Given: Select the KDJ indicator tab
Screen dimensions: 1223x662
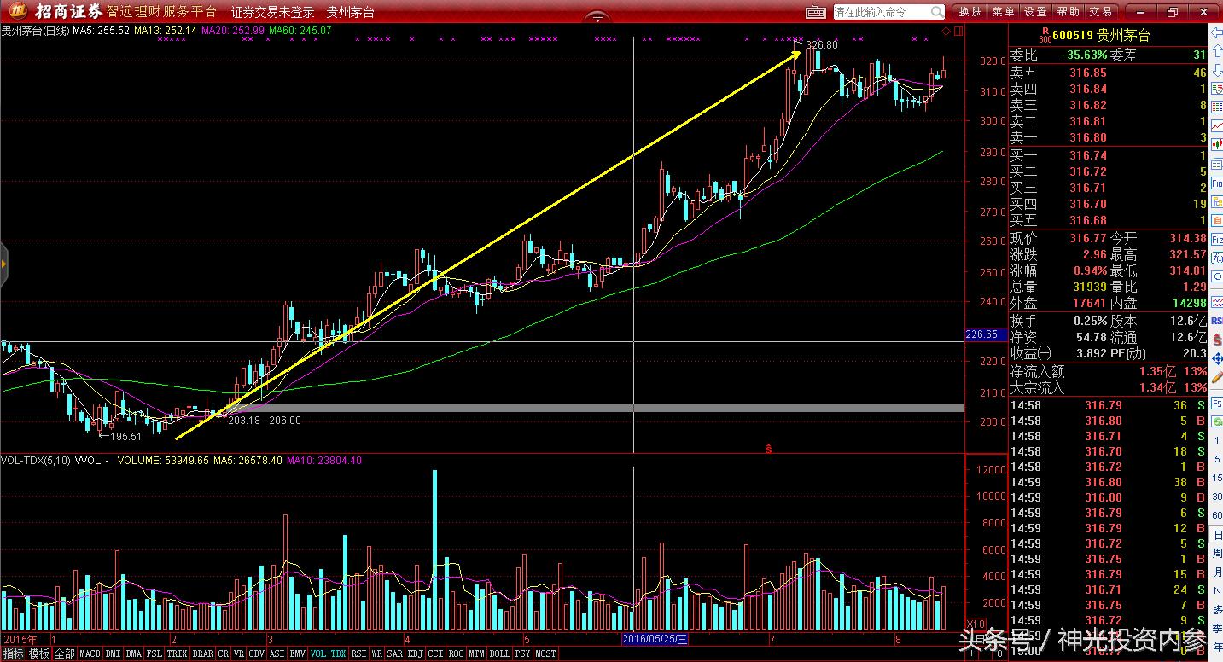Looking at the screenshot, I should tap(415, 653).
